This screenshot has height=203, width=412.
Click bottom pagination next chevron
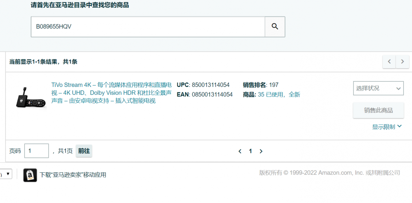(261, 151)
